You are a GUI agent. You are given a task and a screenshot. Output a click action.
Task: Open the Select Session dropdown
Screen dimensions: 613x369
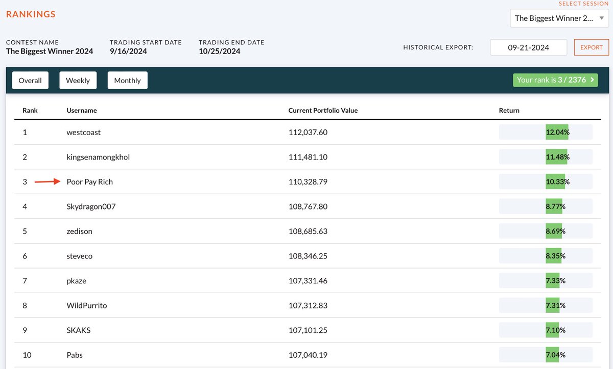[x=560, y=18]
